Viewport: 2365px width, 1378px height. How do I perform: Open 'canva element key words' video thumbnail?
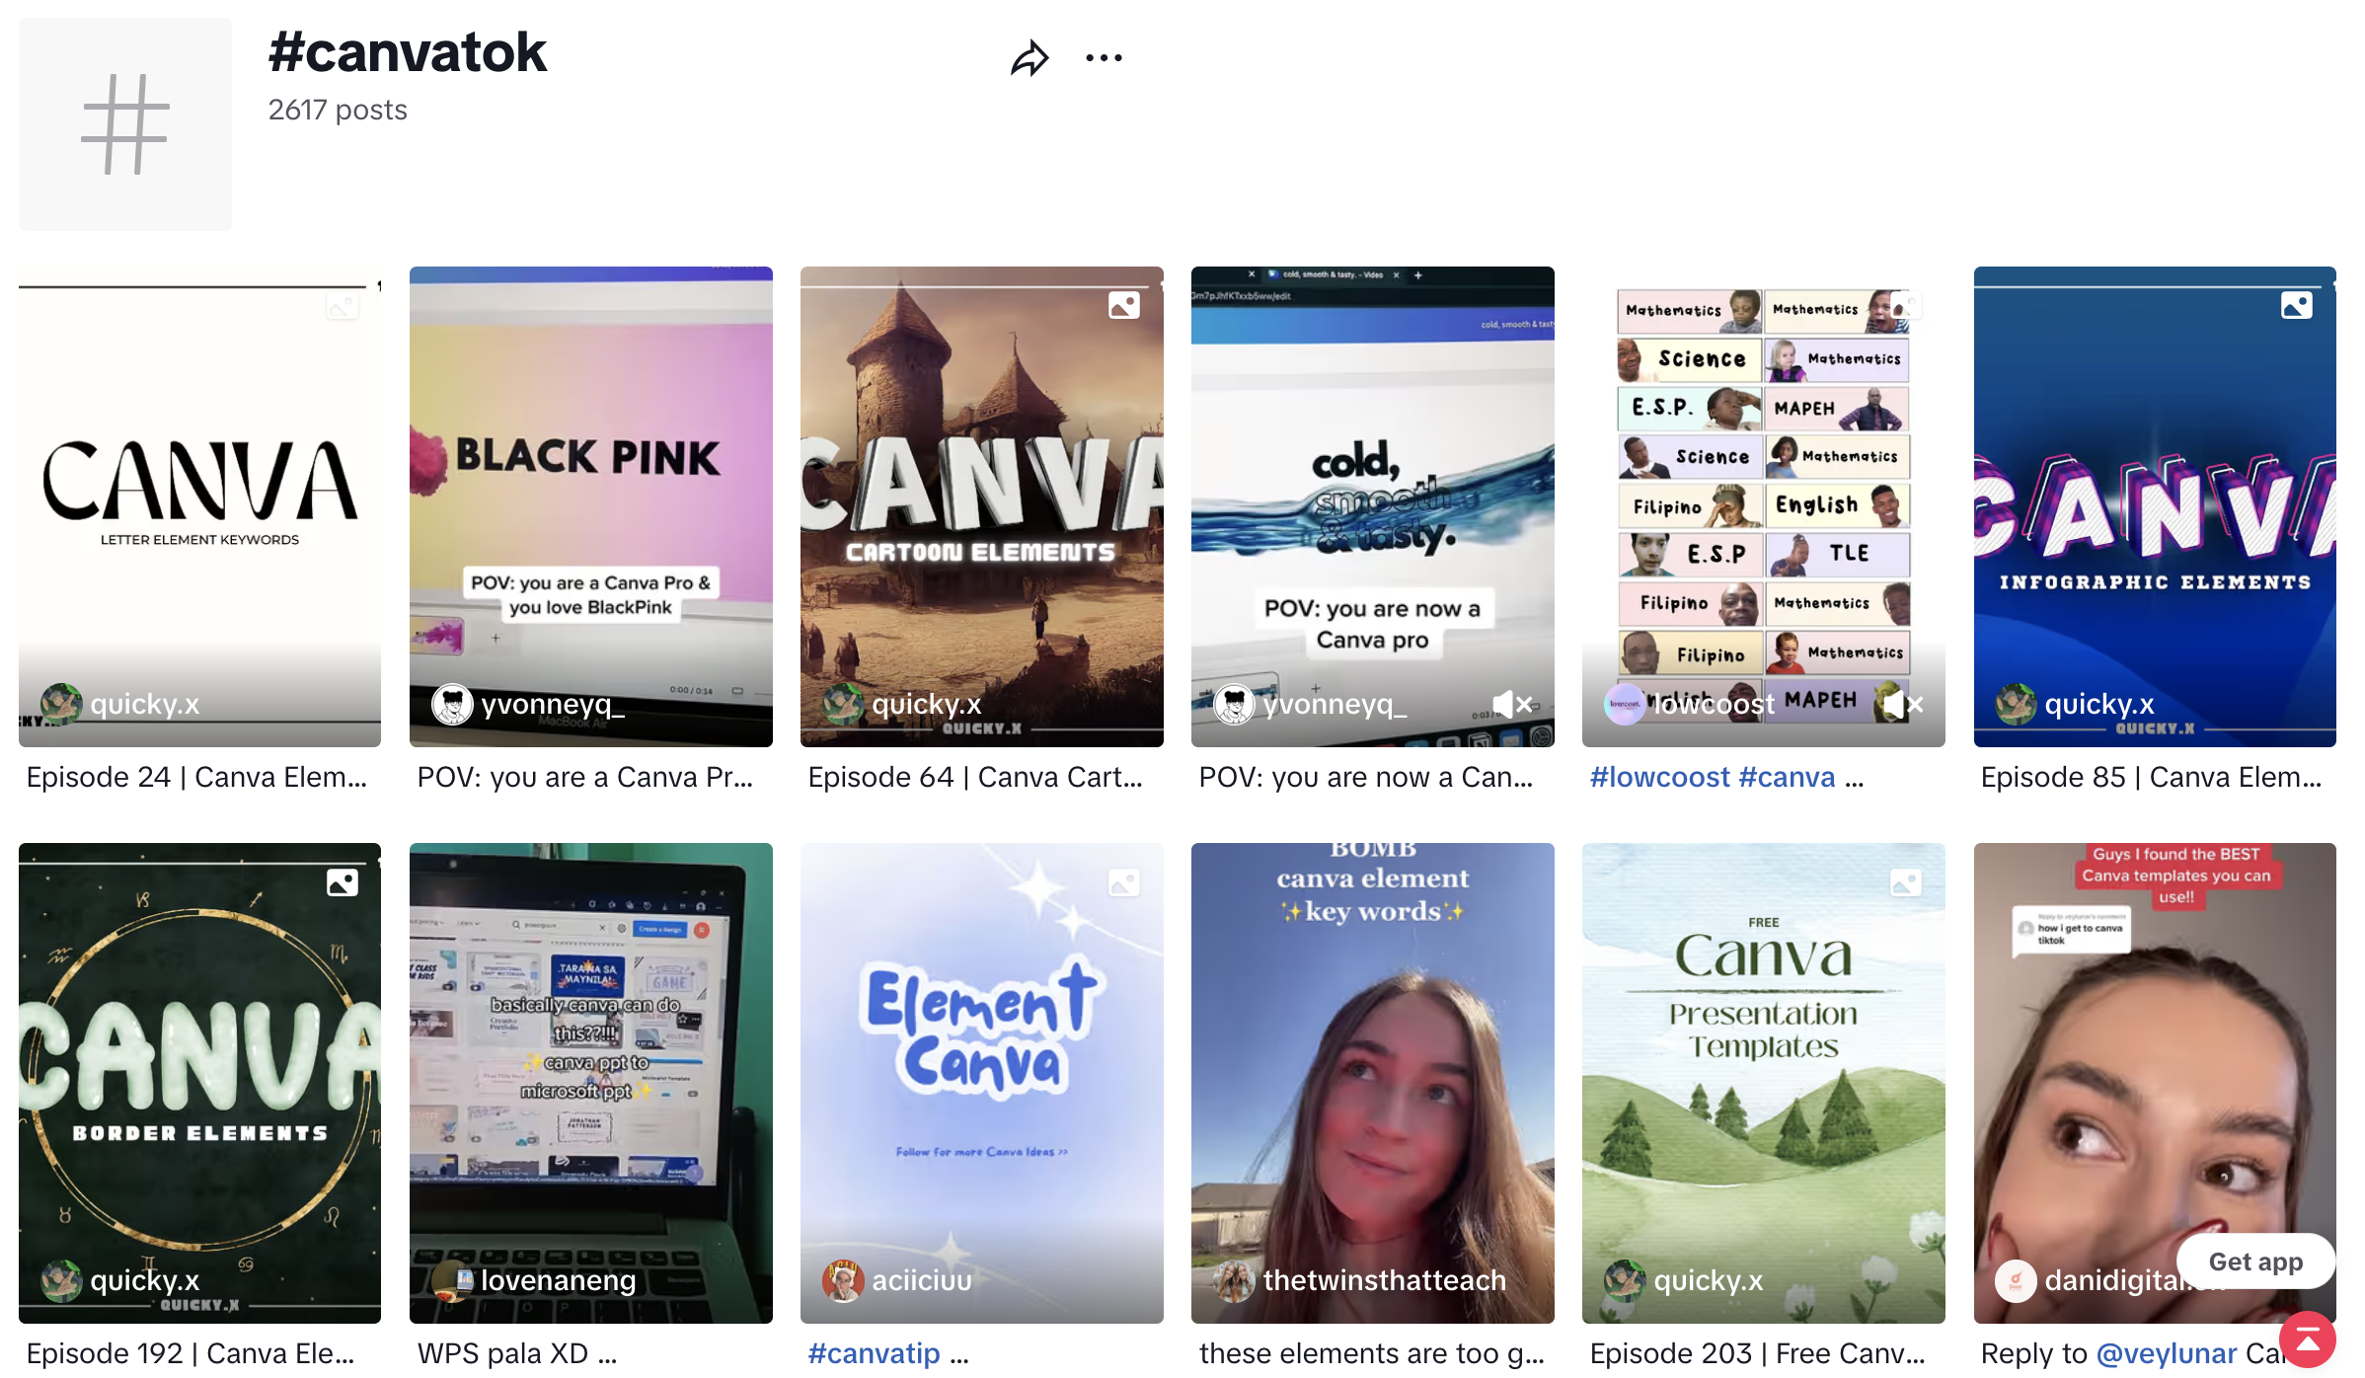point(1372,1083)
